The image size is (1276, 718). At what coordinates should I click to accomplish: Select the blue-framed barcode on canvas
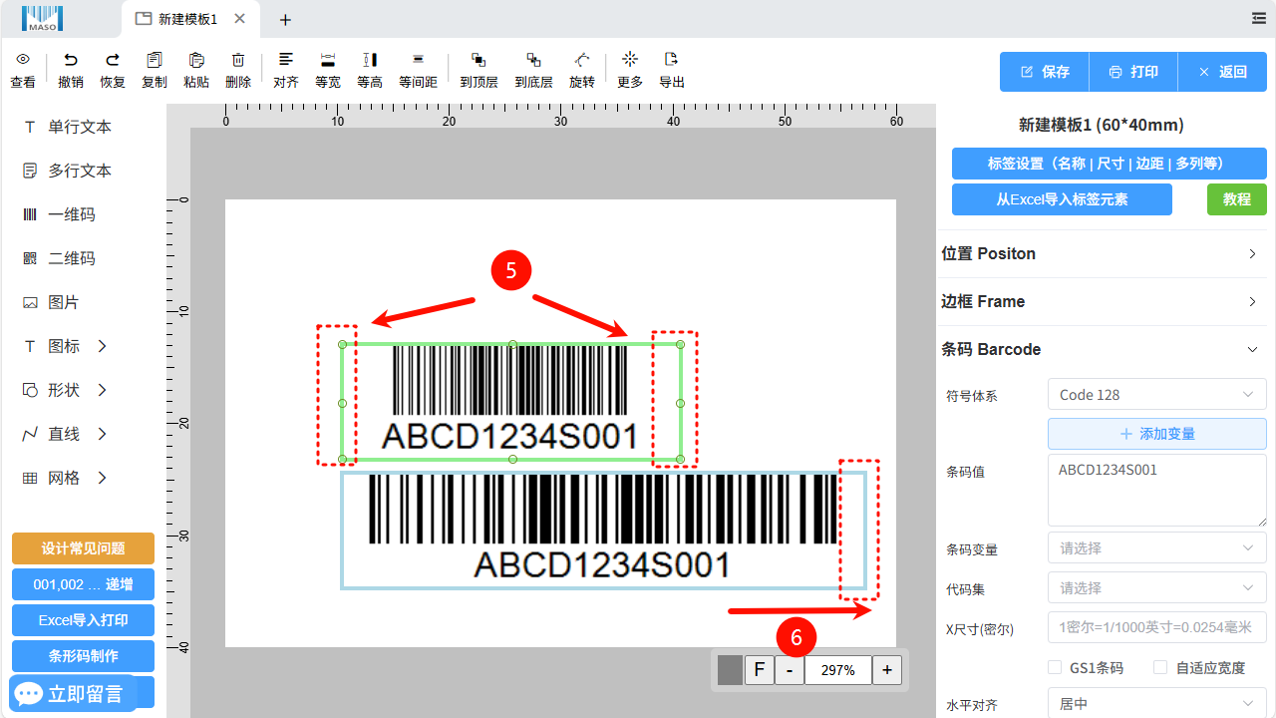(x=603, y=530)
